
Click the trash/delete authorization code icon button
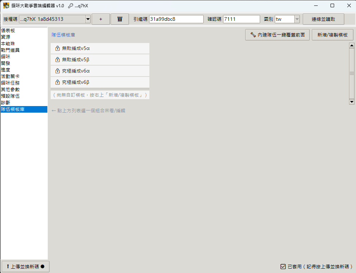(120, 19)
